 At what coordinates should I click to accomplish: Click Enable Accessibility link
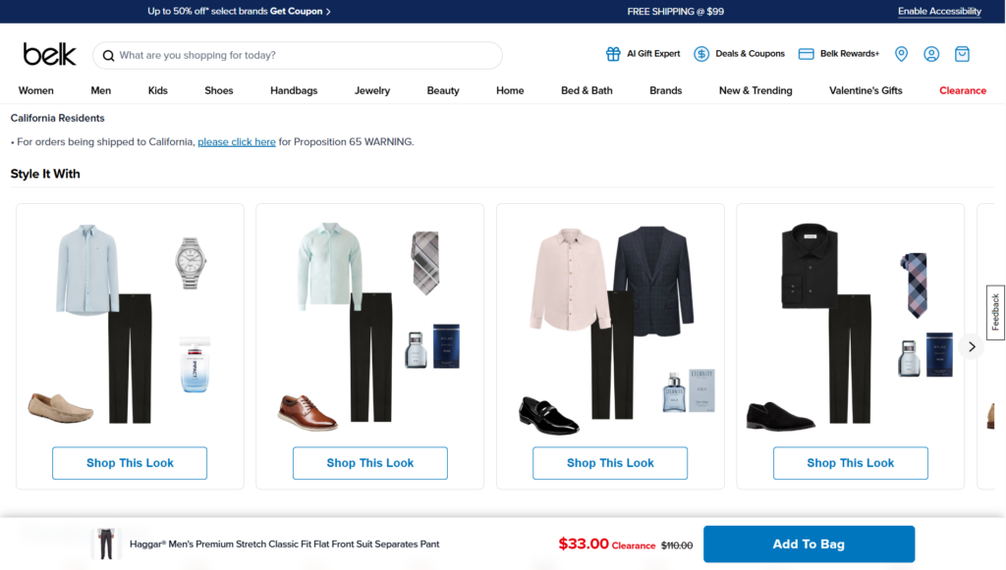click(x=939, y=11)
